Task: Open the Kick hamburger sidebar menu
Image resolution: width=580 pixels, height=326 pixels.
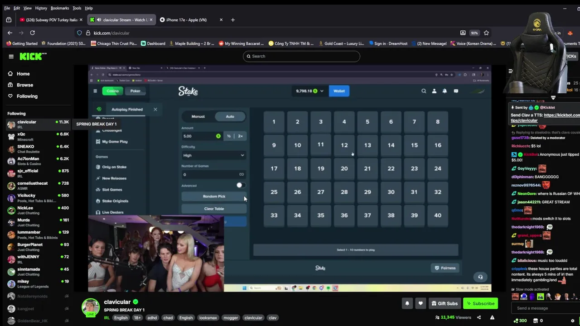Action: coord(11,57)
